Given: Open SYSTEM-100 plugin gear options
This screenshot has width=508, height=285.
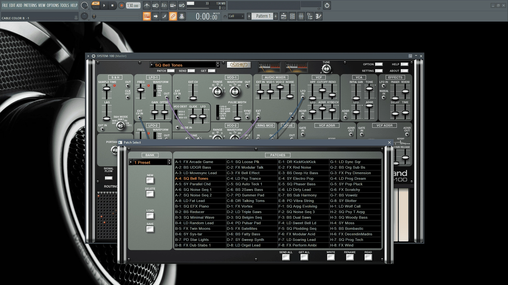Looking at the screenshot, I should point(93,56).
